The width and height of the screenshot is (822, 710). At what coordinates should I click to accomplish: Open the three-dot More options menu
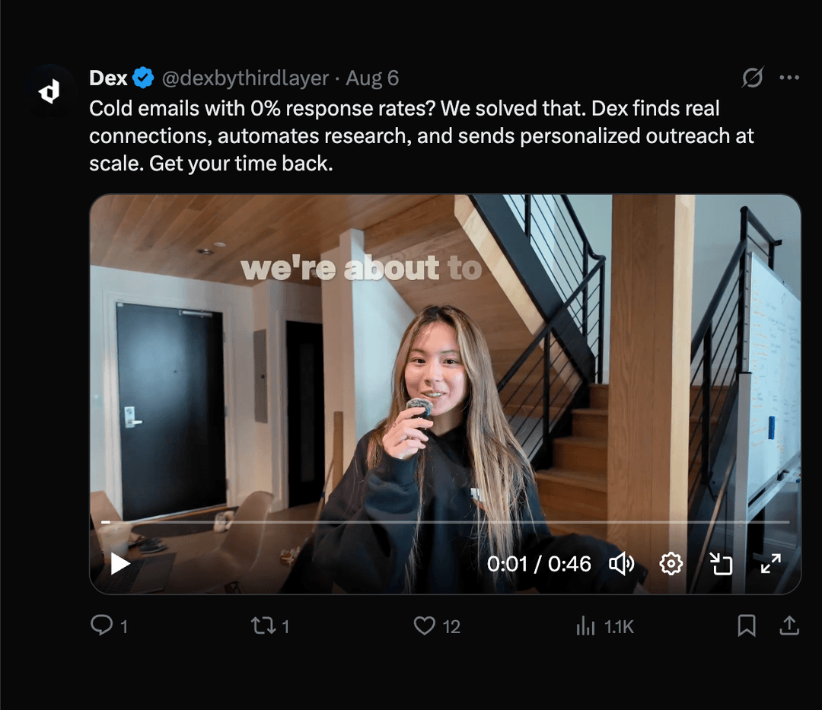(x=789, y=78)
